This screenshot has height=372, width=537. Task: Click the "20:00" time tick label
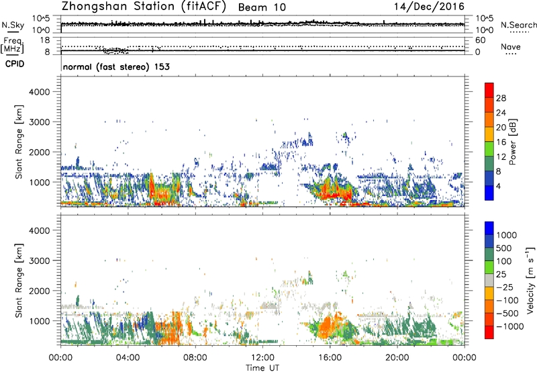[x=397, y=358]
